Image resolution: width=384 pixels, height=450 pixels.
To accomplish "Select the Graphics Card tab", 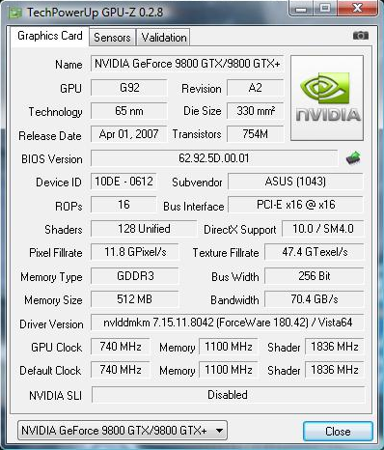I will click(50, 36).
